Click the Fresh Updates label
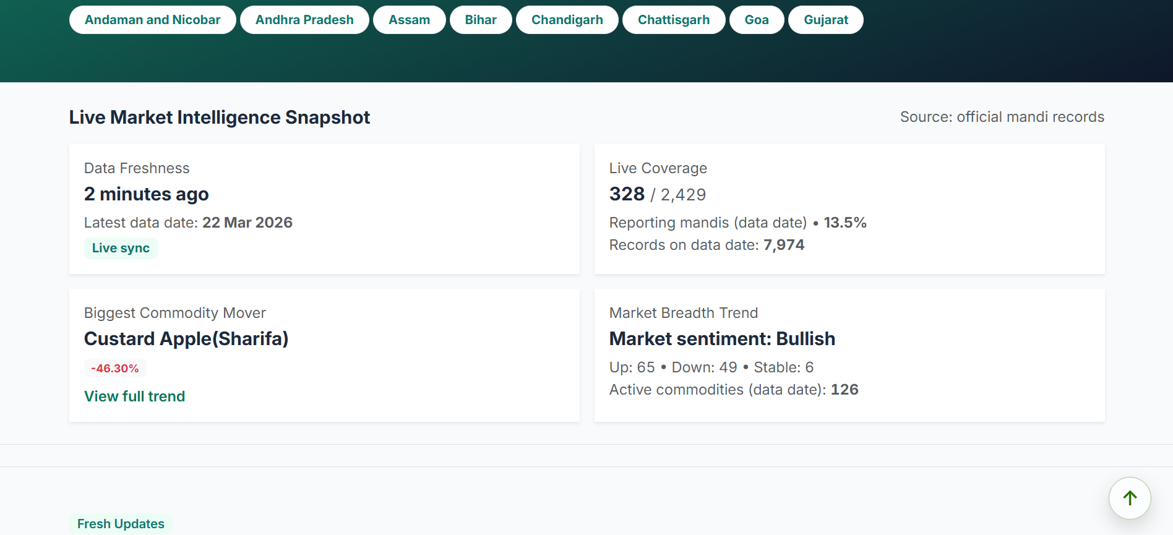Image resolution: width=1173 pixels, height=535 pixels. tap(121, 524)
